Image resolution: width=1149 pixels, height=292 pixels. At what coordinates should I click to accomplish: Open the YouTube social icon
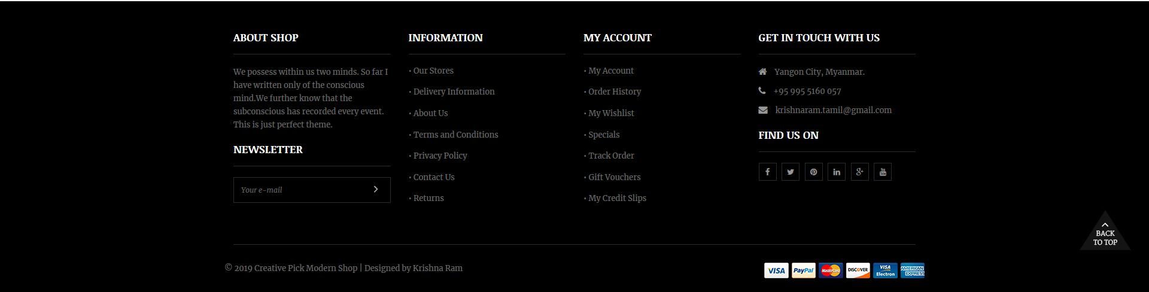click(883, 172)
